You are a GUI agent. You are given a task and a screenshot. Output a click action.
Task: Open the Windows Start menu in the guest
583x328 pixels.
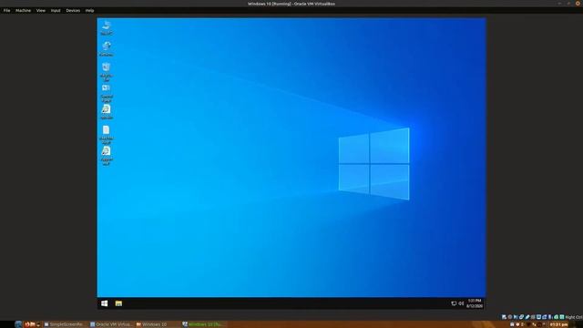105,303
